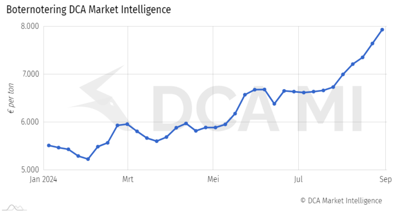Select the dipped data point in June
The width and height of the screenshot is (401, 214).
pos(274,104)
